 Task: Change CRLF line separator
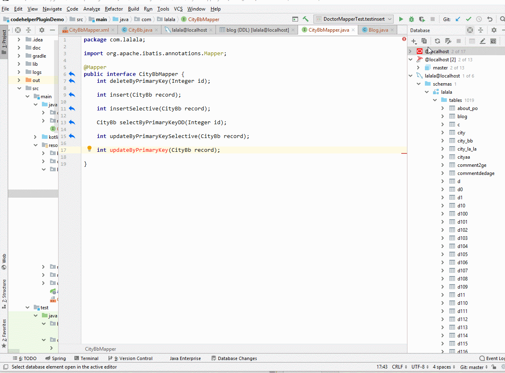399,367
